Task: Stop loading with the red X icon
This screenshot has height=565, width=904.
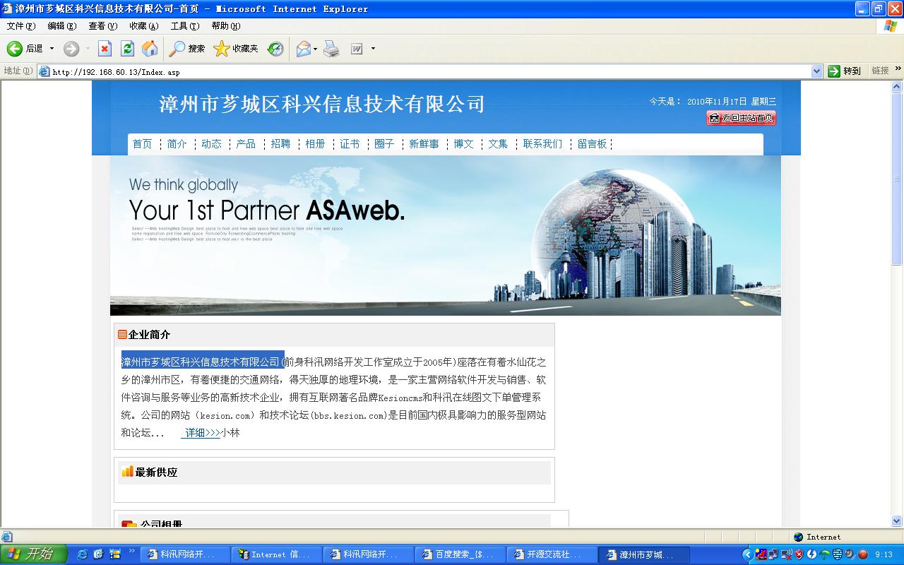Action: (x=105, y=49)
